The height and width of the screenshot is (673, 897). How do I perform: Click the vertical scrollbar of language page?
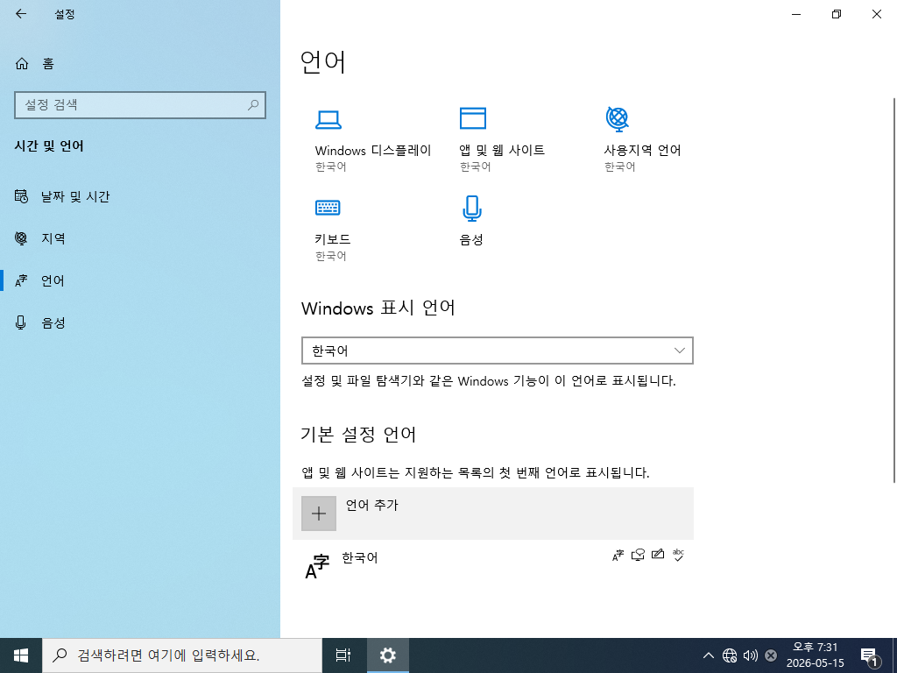click(x=893, y=290)
